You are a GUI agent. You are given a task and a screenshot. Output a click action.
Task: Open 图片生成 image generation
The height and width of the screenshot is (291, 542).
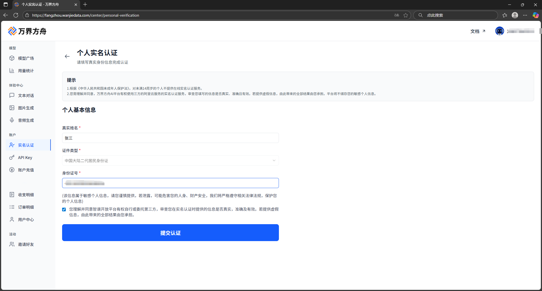point(26,108)
